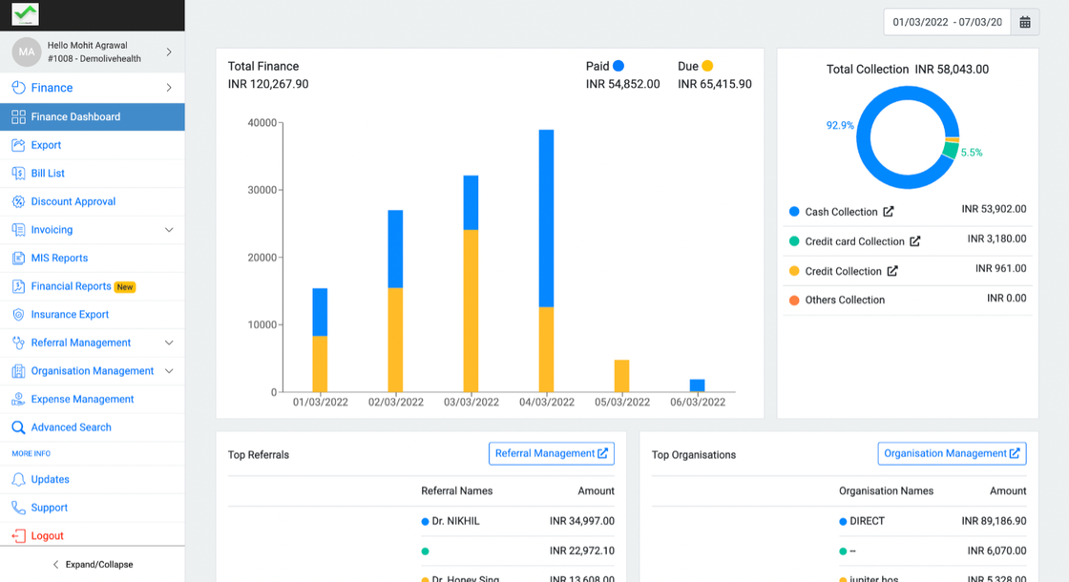Image resolution: width=1069 pixels, height=582 pixels.
Task: Click the Updates bell icon
Action: point(18,479)
